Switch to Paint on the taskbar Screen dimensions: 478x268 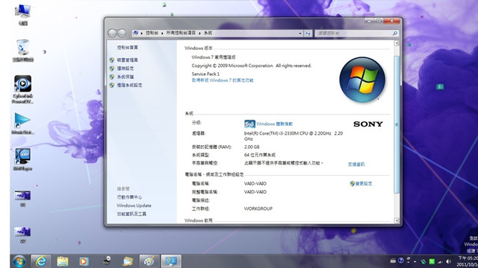coord(149,261)
